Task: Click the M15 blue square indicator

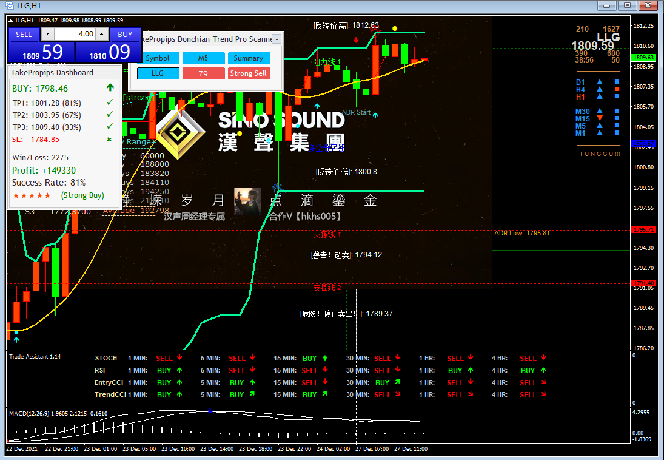Action: 617,118
